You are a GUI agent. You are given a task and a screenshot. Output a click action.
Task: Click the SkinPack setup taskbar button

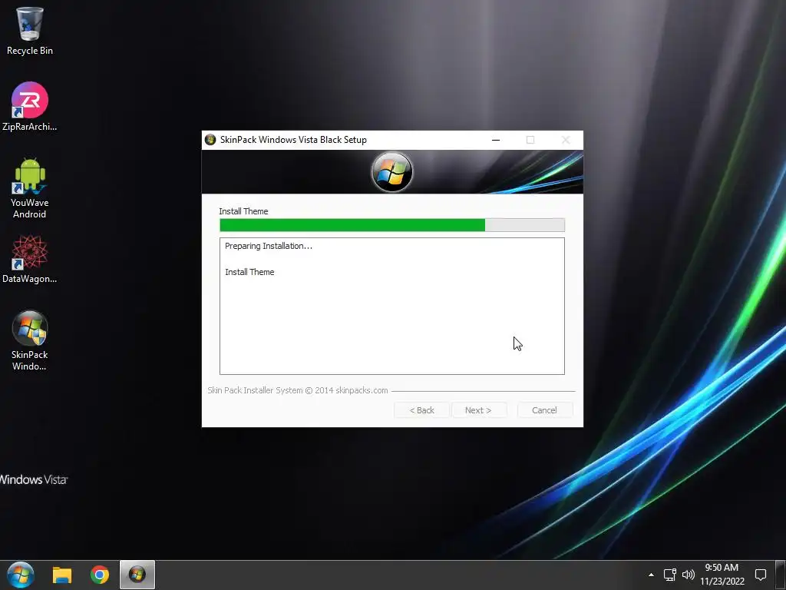137,575
